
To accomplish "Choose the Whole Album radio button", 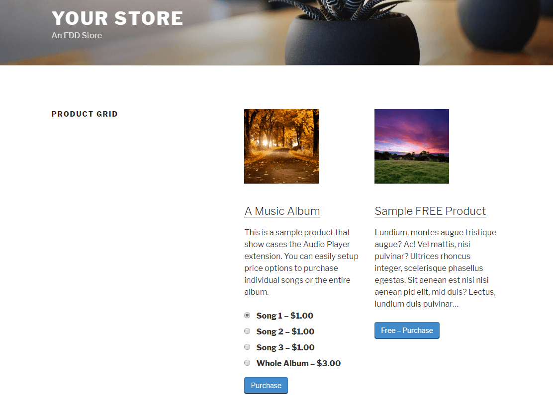I will pyautogui.click(x=247, y=363).
